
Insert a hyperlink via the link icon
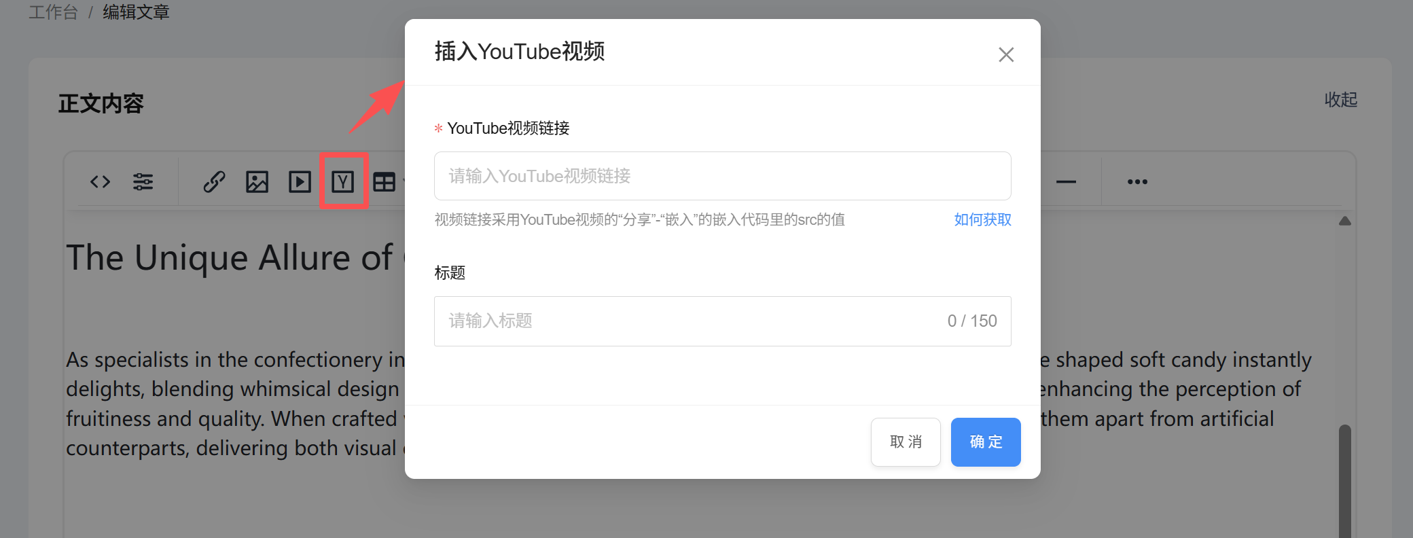point(214,181)
